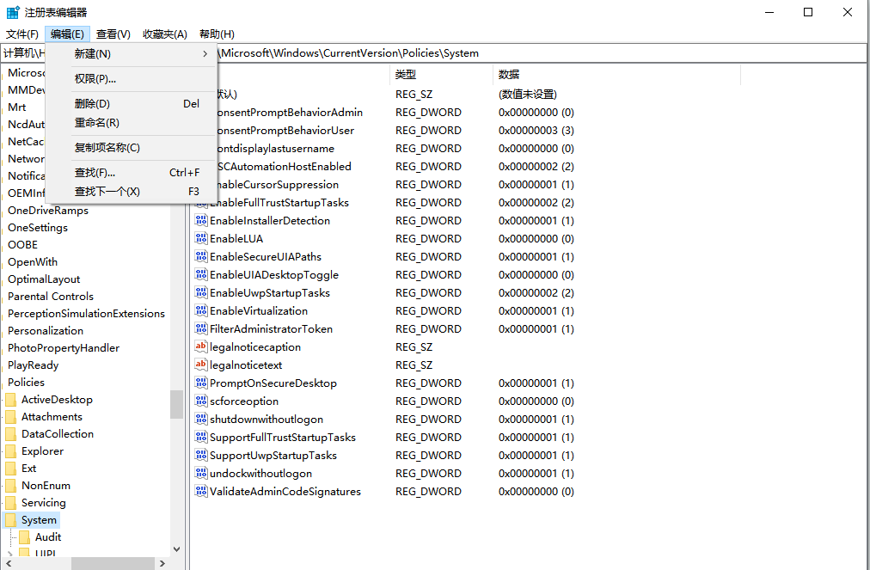Click the tree horizontal scrollbar left arrow

pos(7,563)
